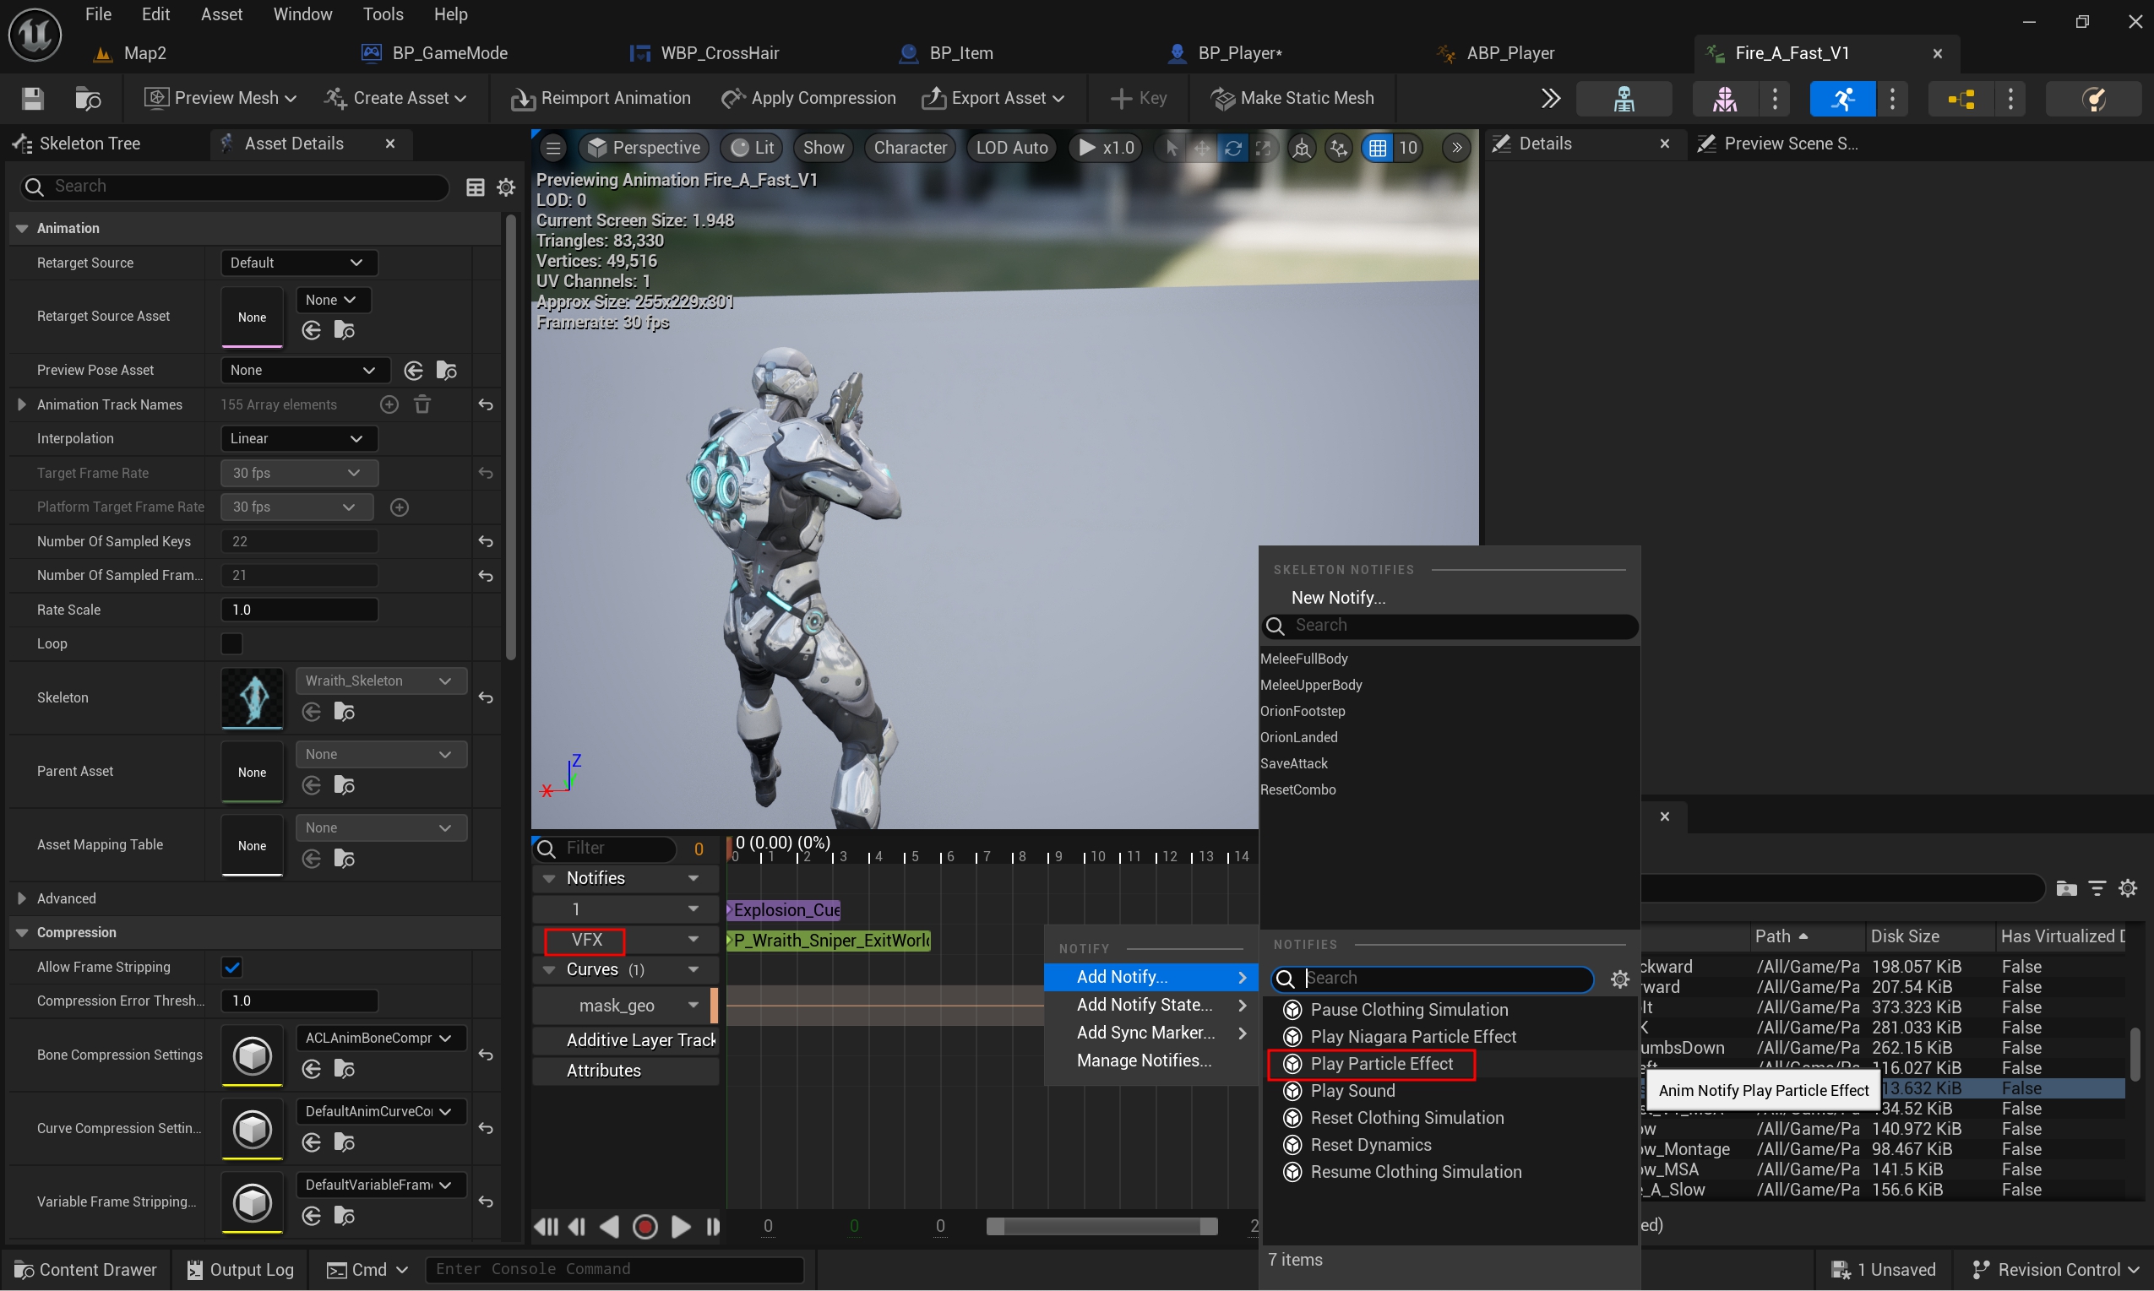This screenshot has height=1291, width=2154.
Task: Toggle grid snapping in the viewport
Action: click(x=1377, y=148)
